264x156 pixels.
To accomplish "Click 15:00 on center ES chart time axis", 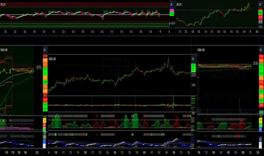I will coord(174,152).
